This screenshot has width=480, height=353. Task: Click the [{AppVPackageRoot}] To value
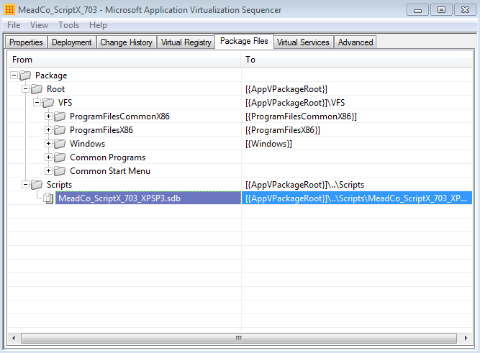[286, 89]
